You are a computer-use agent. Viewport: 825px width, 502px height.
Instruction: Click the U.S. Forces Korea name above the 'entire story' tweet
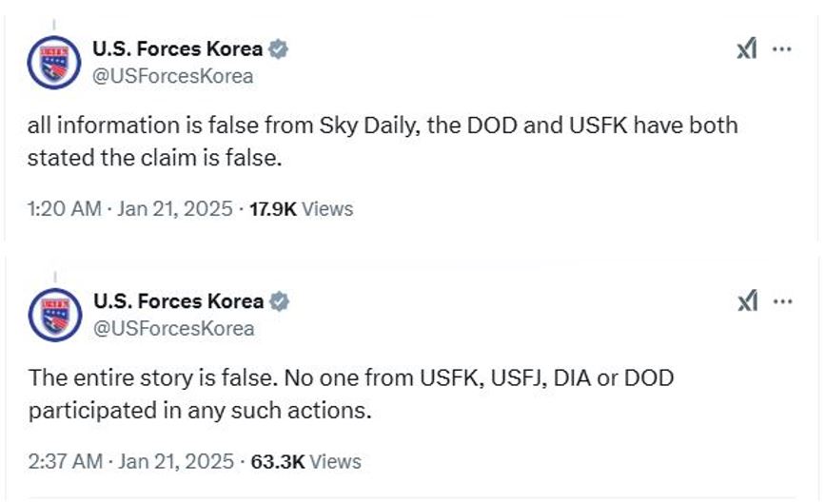(179, 301)
